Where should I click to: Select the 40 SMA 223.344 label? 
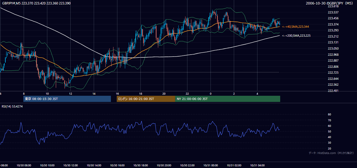(296, 27)
